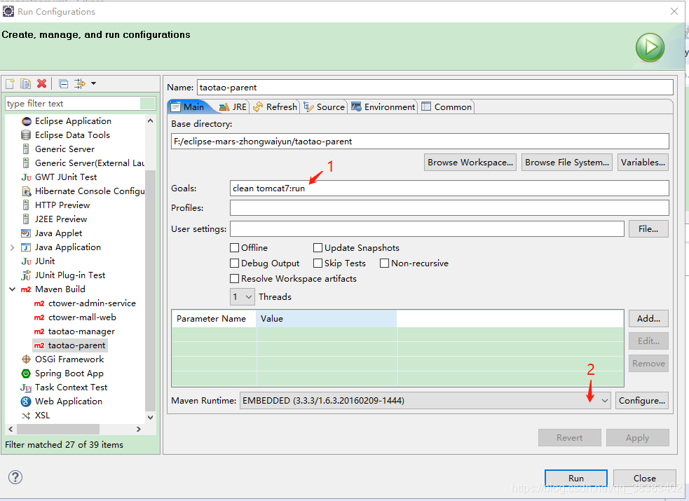Click the type filter text box

[x=81, y=104]
